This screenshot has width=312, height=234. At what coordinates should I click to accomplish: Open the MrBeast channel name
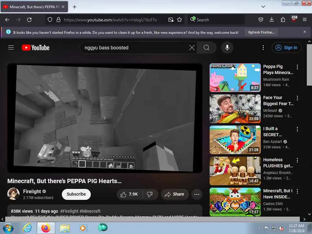tap(270, 110)
